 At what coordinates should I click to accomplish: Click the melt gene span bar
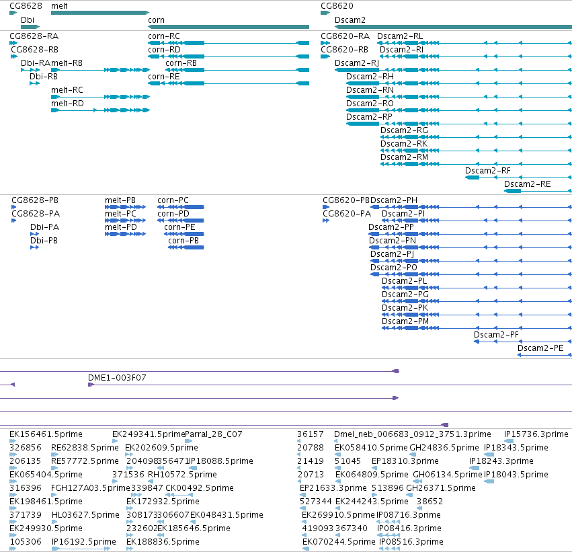(100, 13)
